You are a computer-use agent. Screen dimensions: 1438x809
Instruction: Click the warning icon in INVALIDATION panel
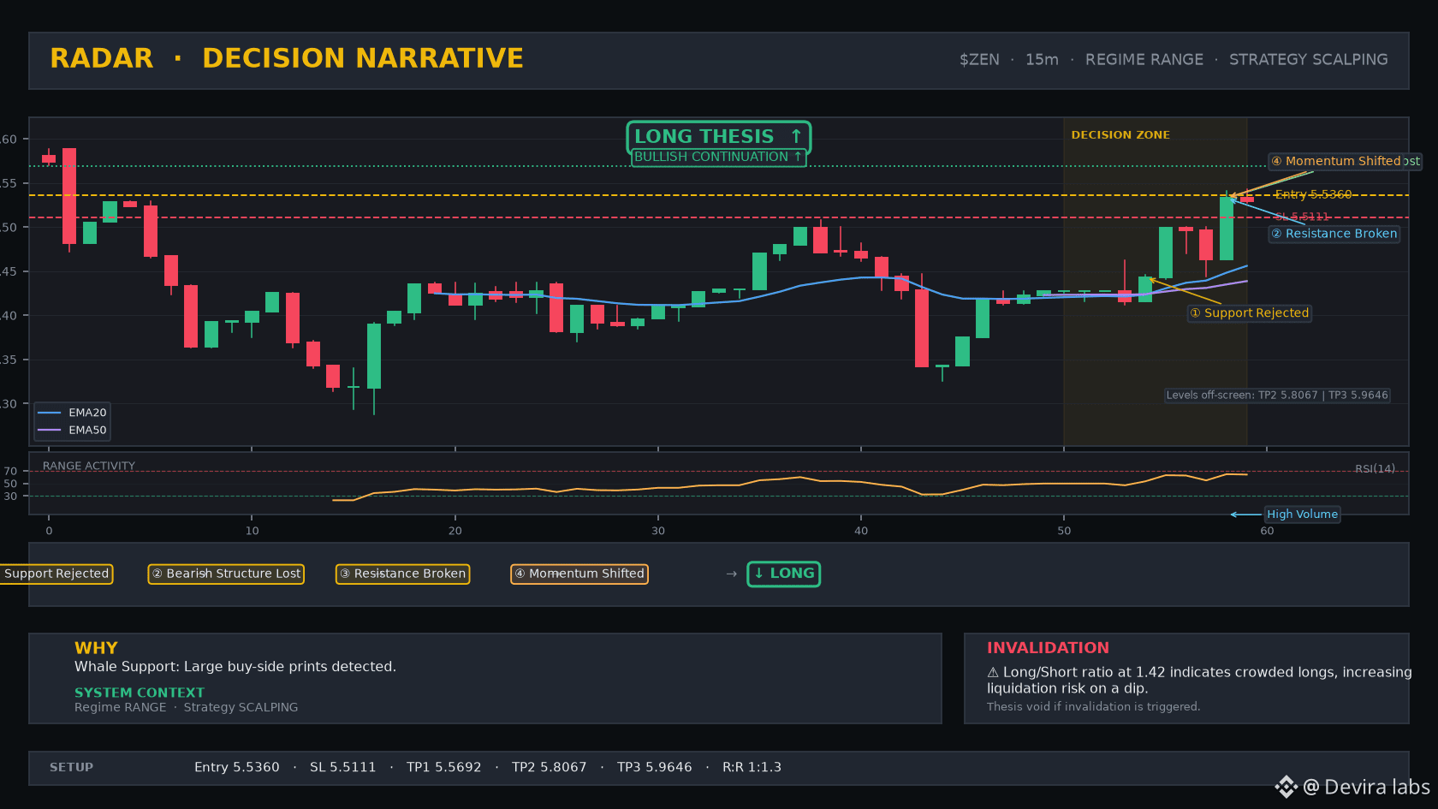click(x=993, y=673)
